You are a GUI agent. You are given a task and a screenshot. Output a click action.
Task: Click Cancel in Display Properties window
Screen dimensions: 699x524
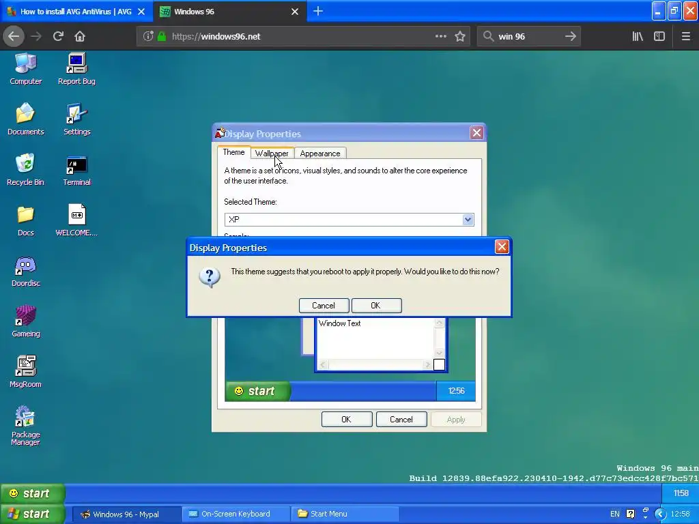click(x=401, y=420)
